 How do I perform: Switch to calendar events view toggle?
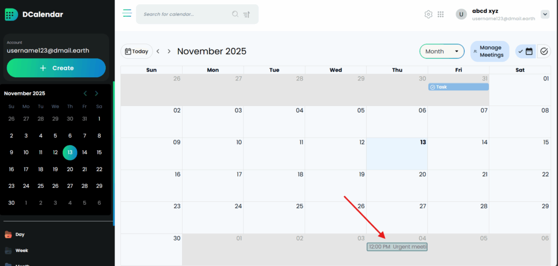click(x=526, y=51)
